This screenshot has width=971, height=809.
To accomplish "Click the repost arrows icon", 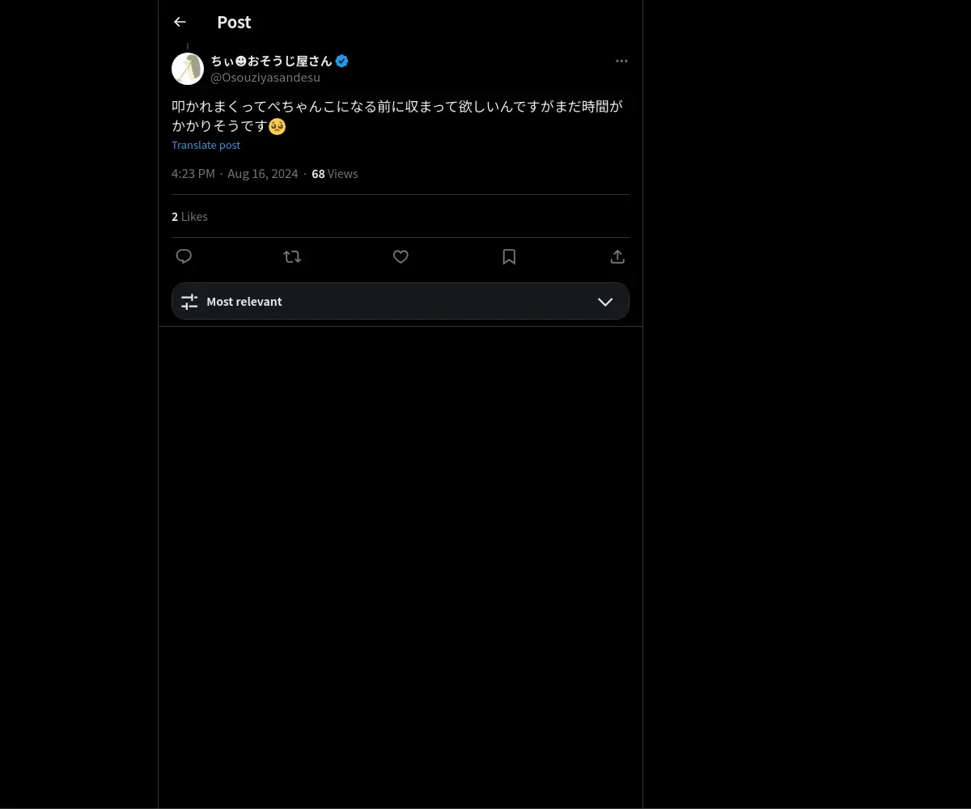I will coord(292,256).
